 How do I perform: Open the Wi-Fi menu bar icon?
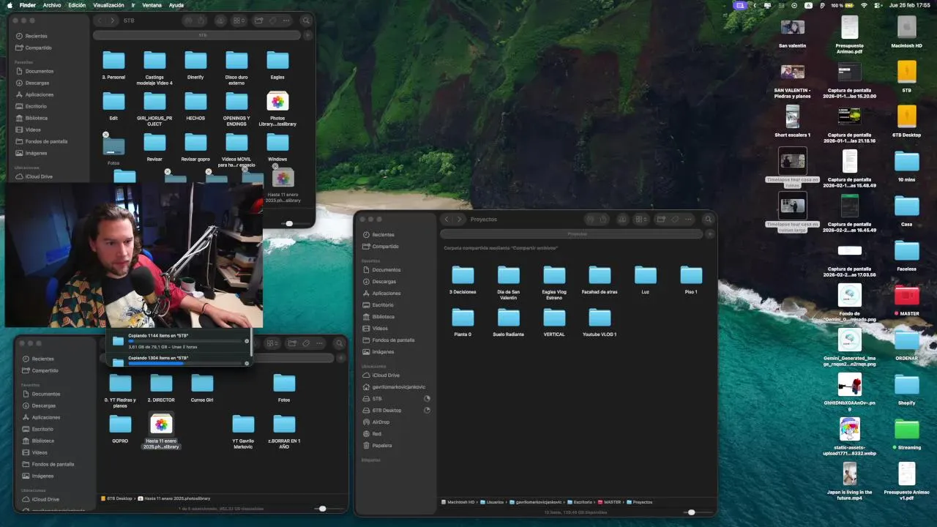[864, 5]
